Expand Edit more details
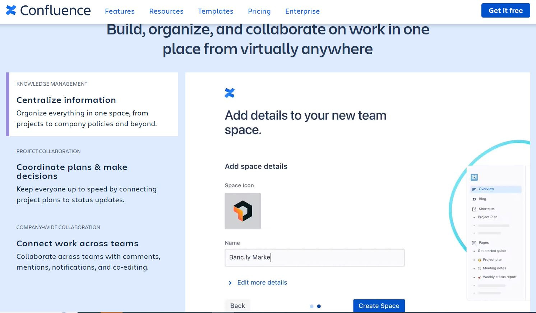 tap(262, 283)
